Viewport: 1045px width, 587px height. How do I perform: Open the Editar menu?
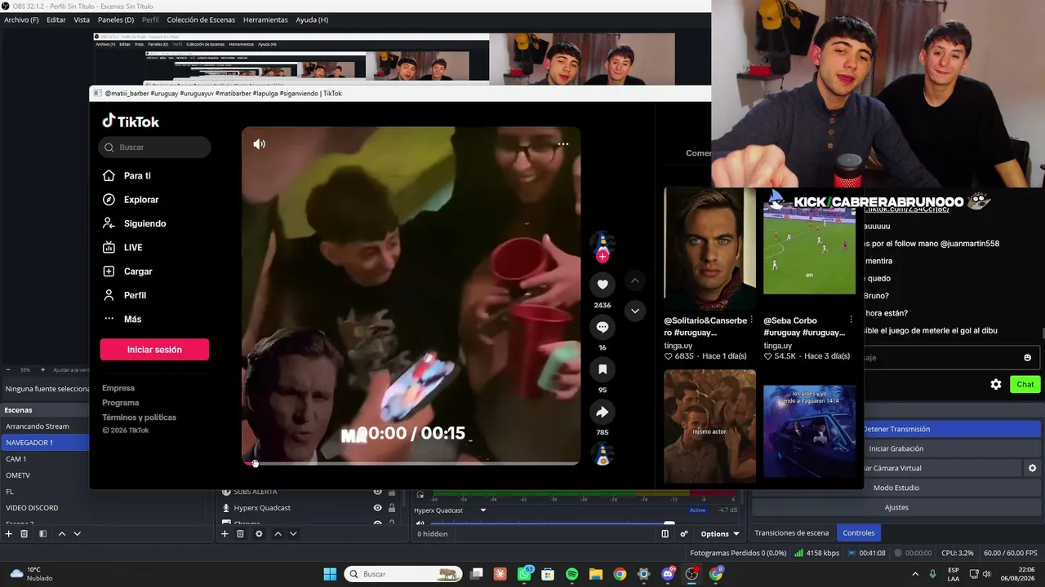[x=56, y=20]
